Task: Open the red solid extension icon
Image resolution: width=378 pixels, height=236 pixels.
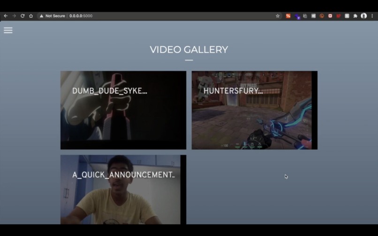Action: pos(339,16)
